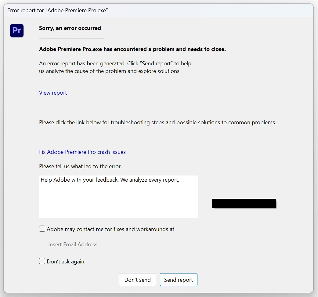Click the 'An error report has been generated' paragraph
Viewport: 318px width, 297px height.
(x=115, y=67)
